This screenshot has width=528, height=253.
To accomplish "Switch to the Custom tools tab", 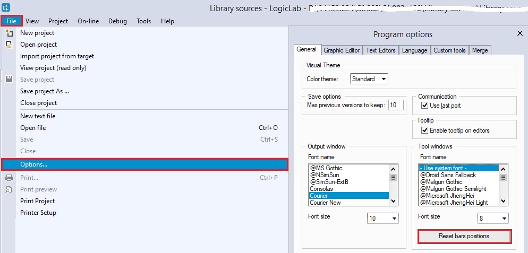I will tap(449, 50).
